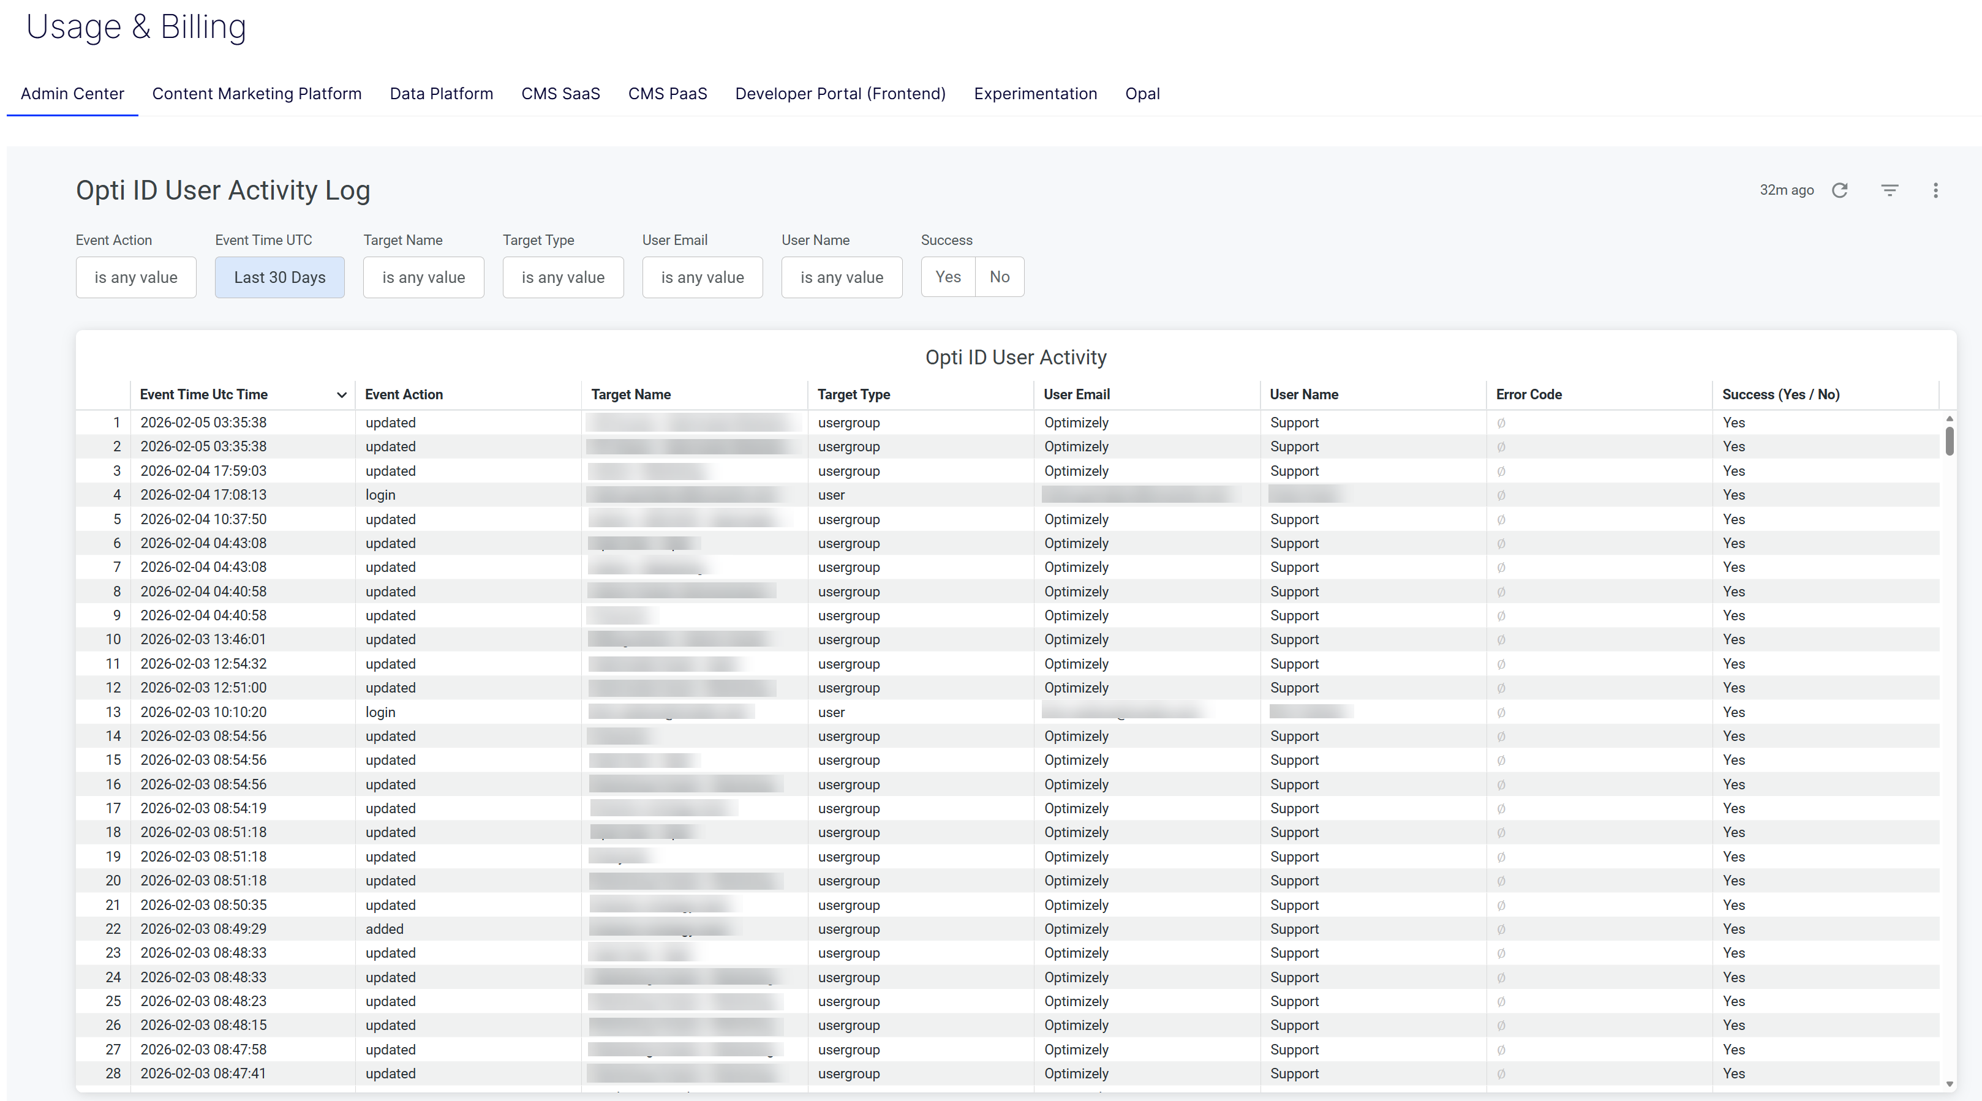1982x1101 pixels.
Task: Open the filter options icon
Action: 1890,190
